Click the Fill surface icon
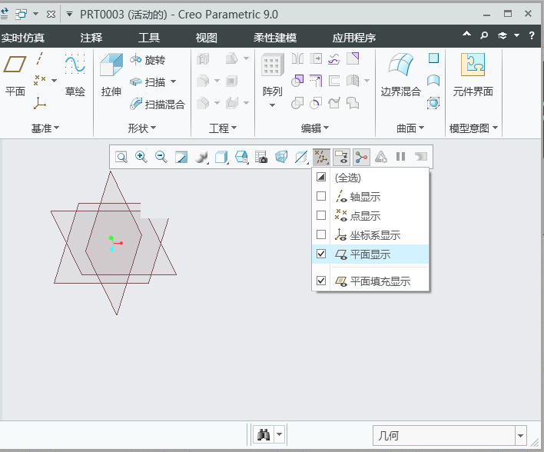 (x=433, y=58)
